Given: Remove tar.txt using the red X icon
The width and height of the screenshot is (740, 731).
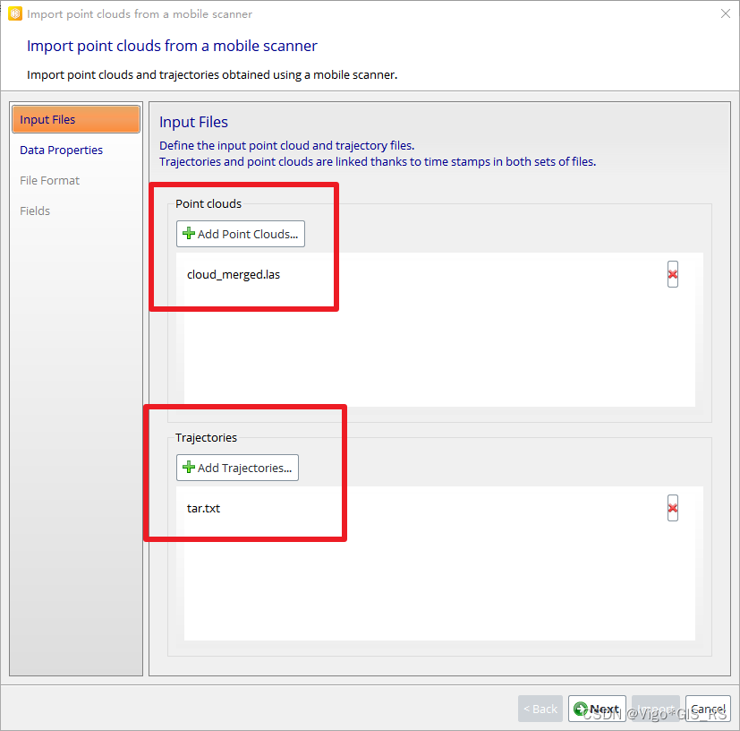Looking at the screenshot, I should point(672,508).
